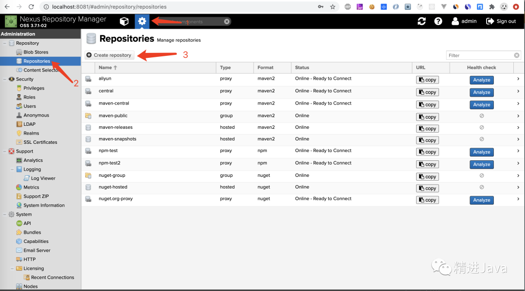The width and height of the screenshot is (525, 291).
Task: Focus the Filter input field
Action: (x=480, y=55)
